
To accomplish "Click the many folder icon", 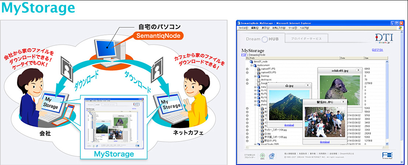I will (x=259, y=87).
